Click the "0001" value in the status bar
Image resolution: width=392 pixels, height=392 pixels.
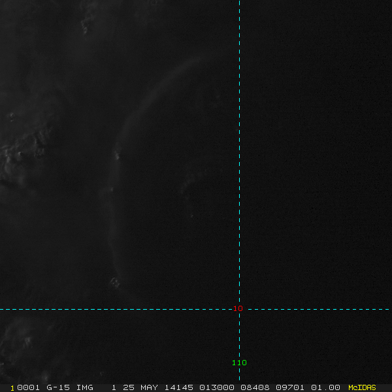tap(28, 387)
